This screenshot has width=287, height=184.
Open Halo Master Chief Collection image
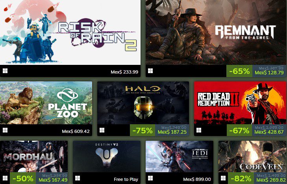pos(143,103)
